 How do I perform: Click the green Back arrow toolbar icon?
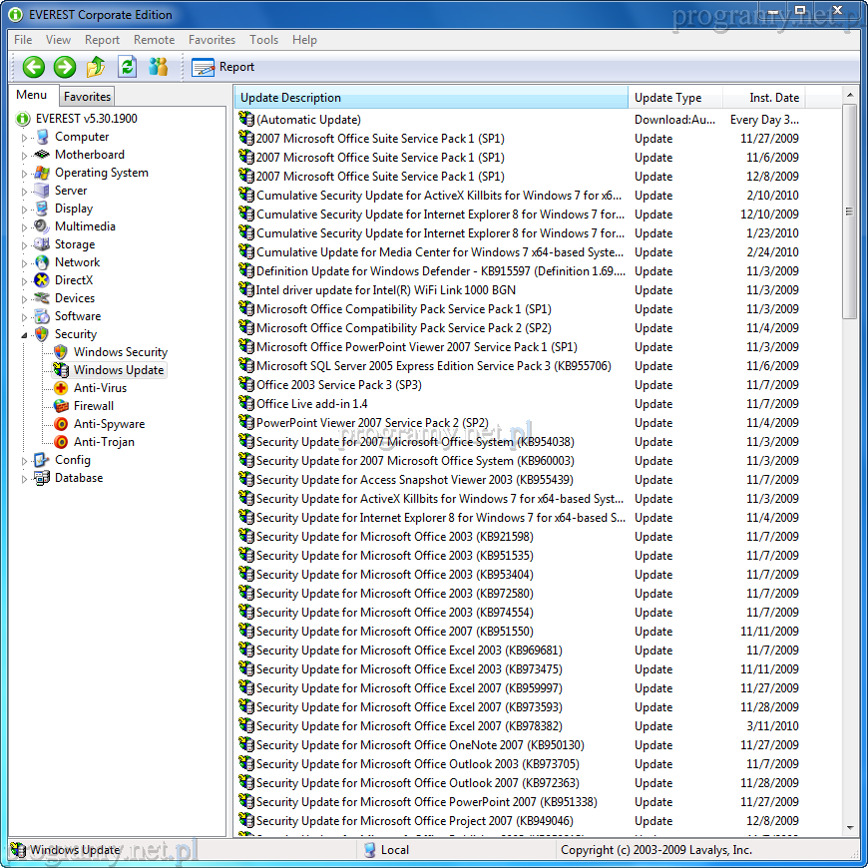pyautogui.click(x=34, y=67)
